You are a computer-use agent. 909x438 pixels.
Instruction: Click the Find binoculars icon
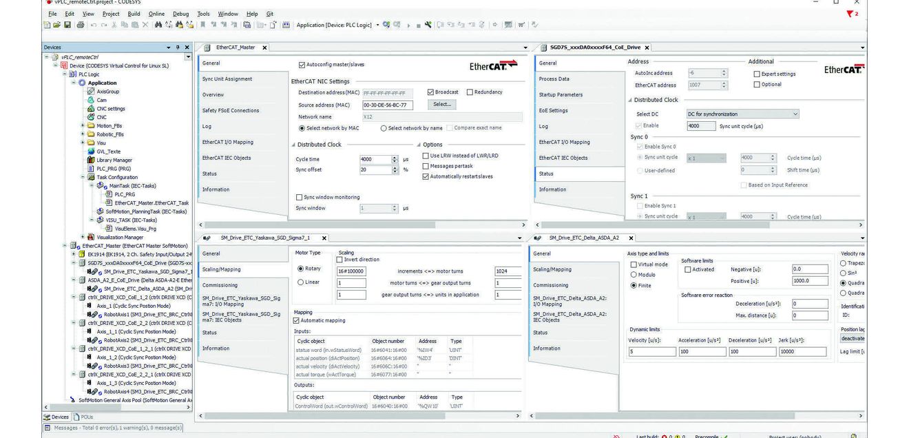[x=158, y=25]
